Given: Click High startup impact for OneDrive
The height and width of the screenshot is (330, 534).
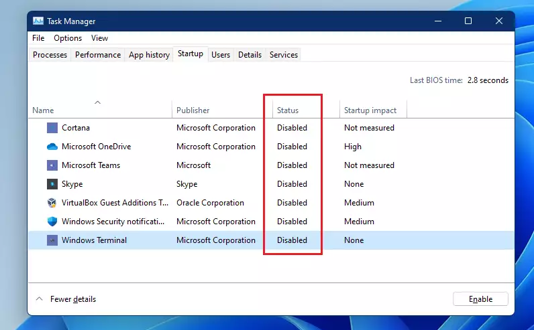Looking at the screenshot, I should coord(353,147).
